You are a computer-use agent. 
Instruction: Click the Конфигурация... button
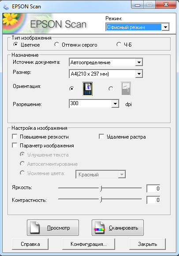click(x=89, y=244)
